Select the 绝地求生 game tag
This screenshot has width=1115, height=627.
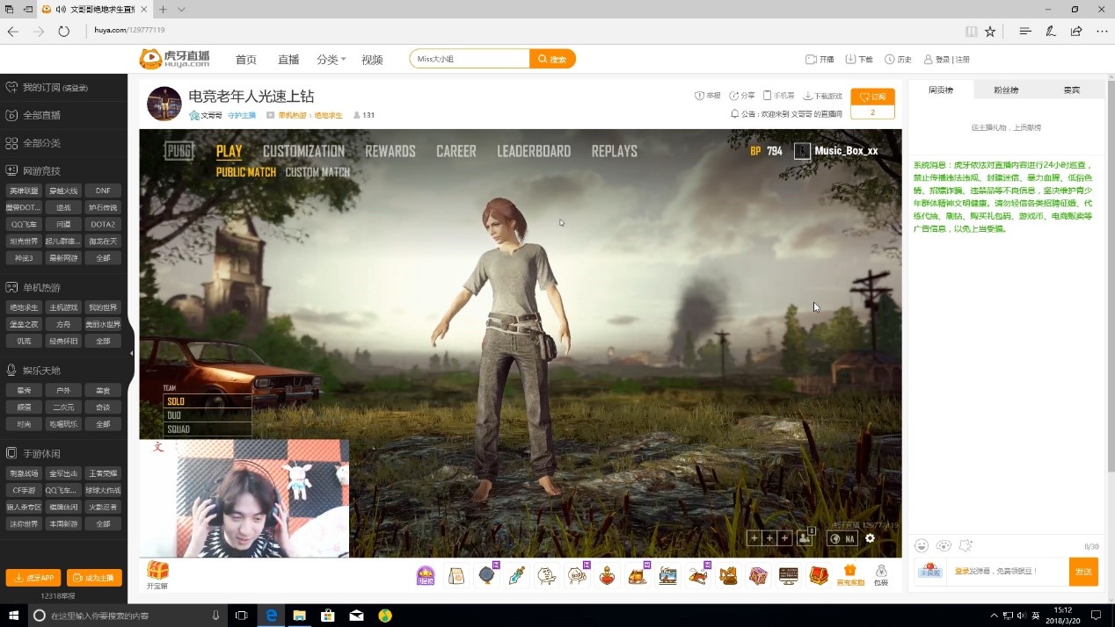click(23, 307)
